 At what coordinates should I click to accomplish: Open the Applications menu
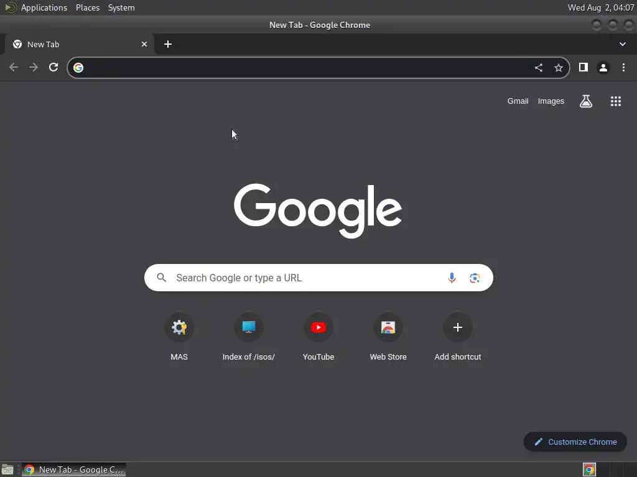click(44, 7)
